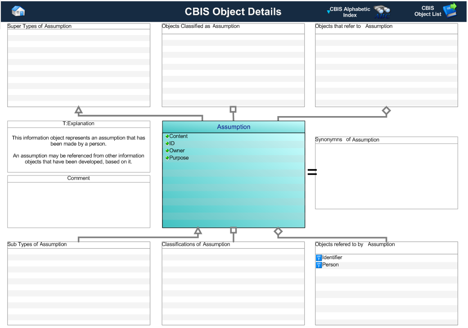Click the Objects that refer to Assumption heading
468x328 pixels.
point(354,26)
